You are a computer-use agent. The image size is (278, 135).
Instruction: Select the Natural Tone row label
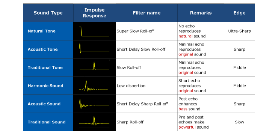pos(41,31)
